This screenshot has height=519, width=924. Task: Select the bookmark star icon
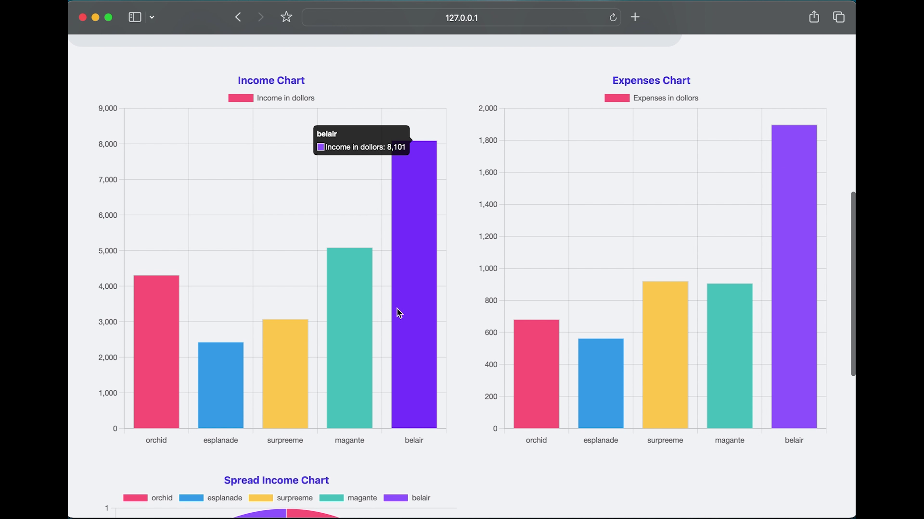coord(286,17)
